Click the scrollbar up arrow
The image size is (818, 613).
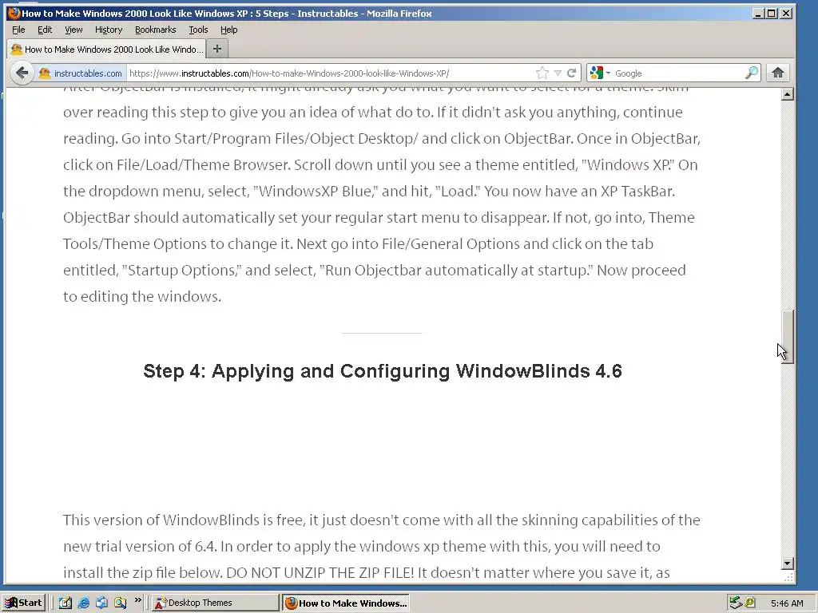787,94
